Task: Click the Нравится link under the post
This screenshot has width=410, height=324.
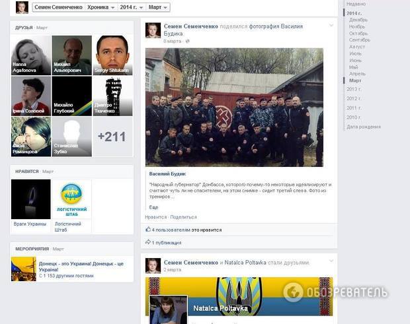Action: click(x=155, y=216)
